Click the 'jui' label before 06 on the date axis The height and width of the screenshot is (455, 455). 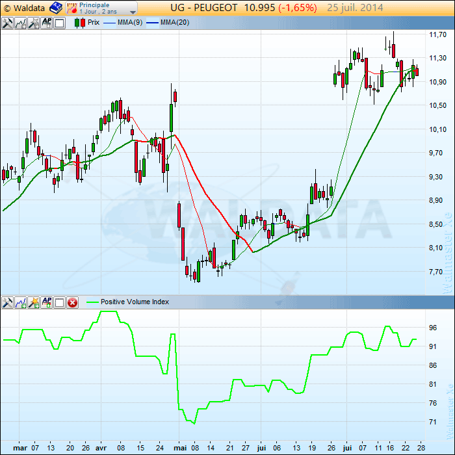[x=261, y=448]
